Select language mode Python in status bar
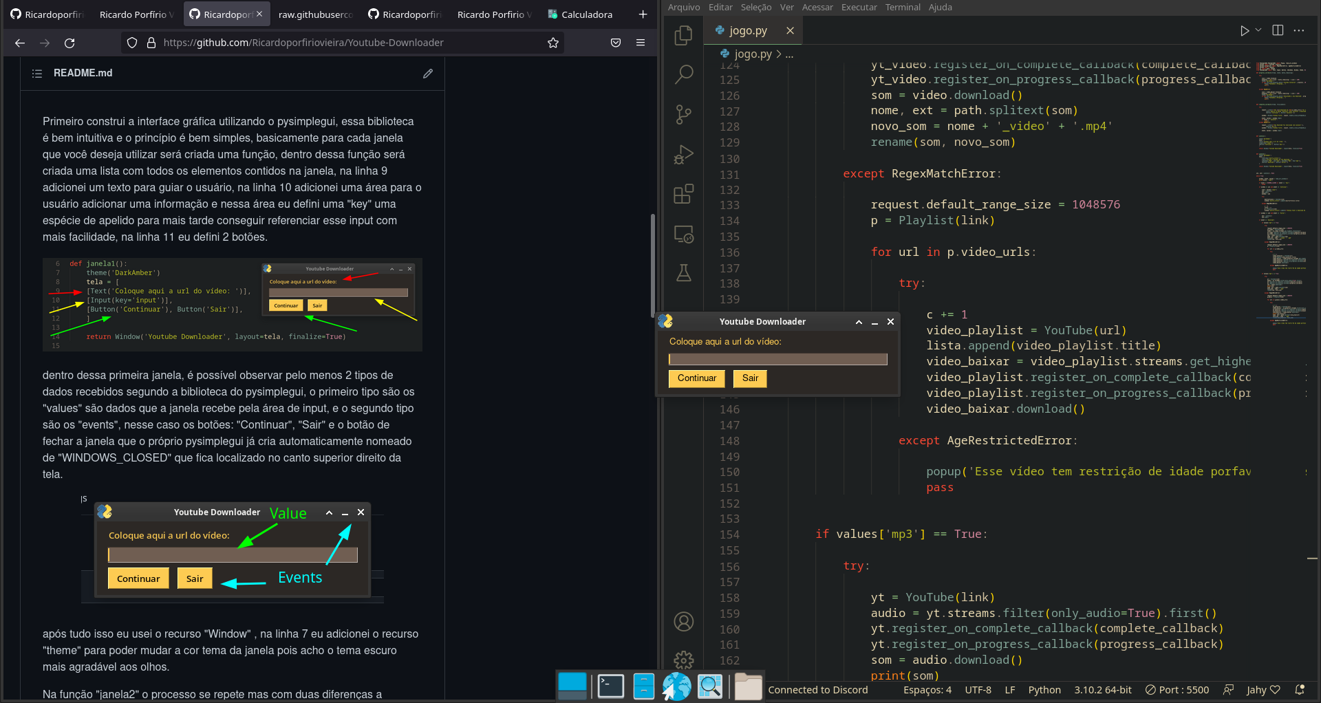Image resolution: width=1321 pixels, height=703 pixels. pos(1044,690)
